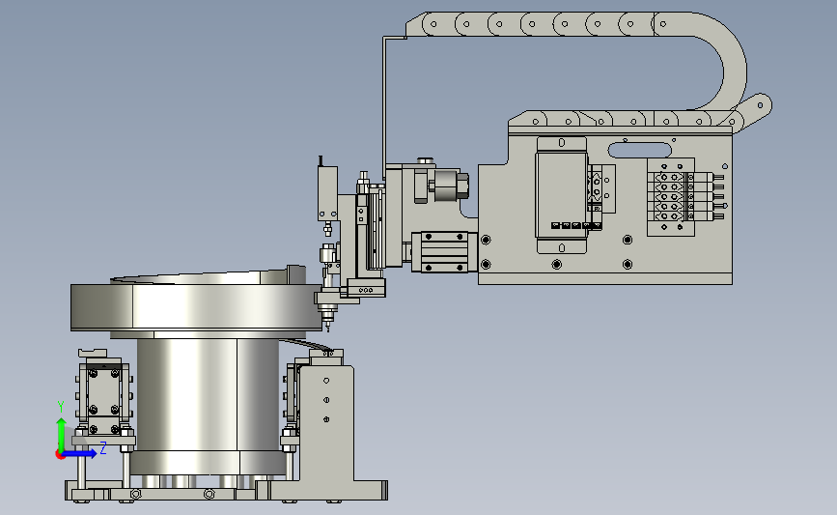Select the oblong slot cutout in the side plate
The image size is (837, 515).
639,150
